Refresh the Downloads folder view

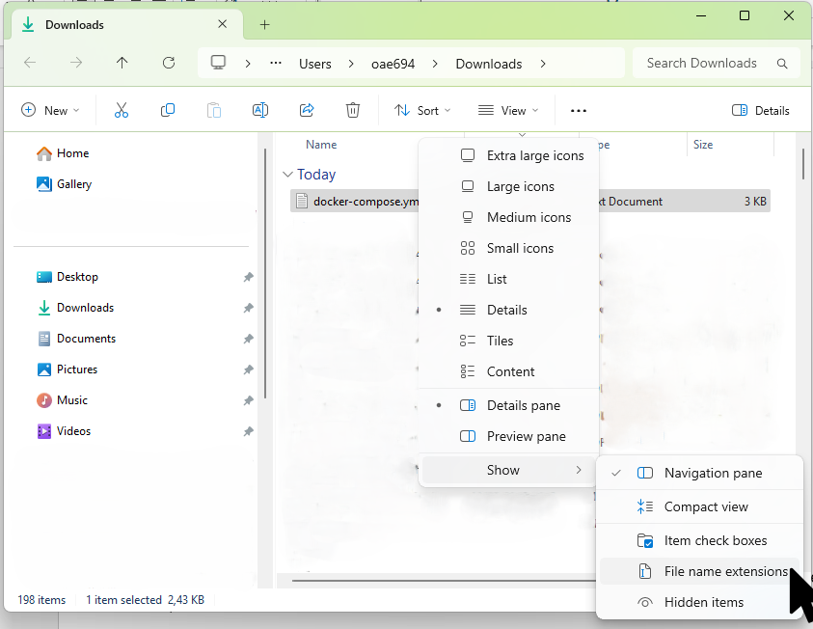click(169, 64)
